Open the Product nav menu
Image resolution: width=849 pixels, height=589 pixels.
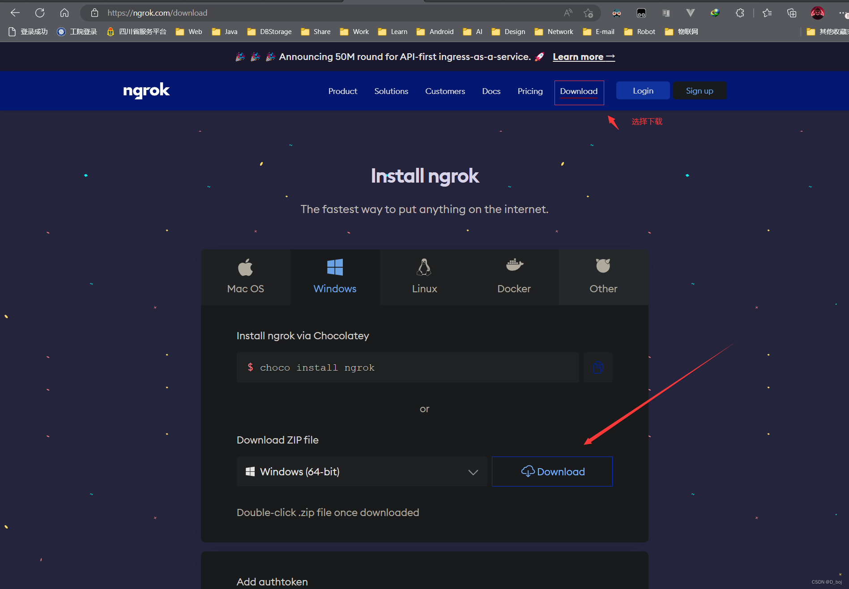[343, 91]
